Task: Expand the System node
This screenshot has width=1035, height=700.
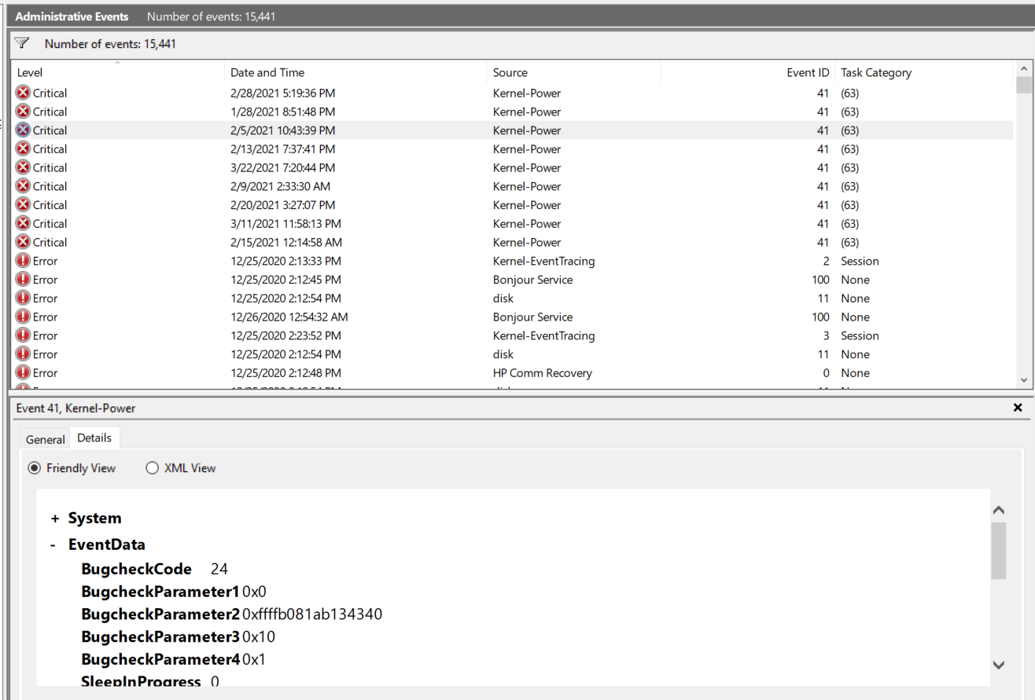Action: (x=55, y=519)
